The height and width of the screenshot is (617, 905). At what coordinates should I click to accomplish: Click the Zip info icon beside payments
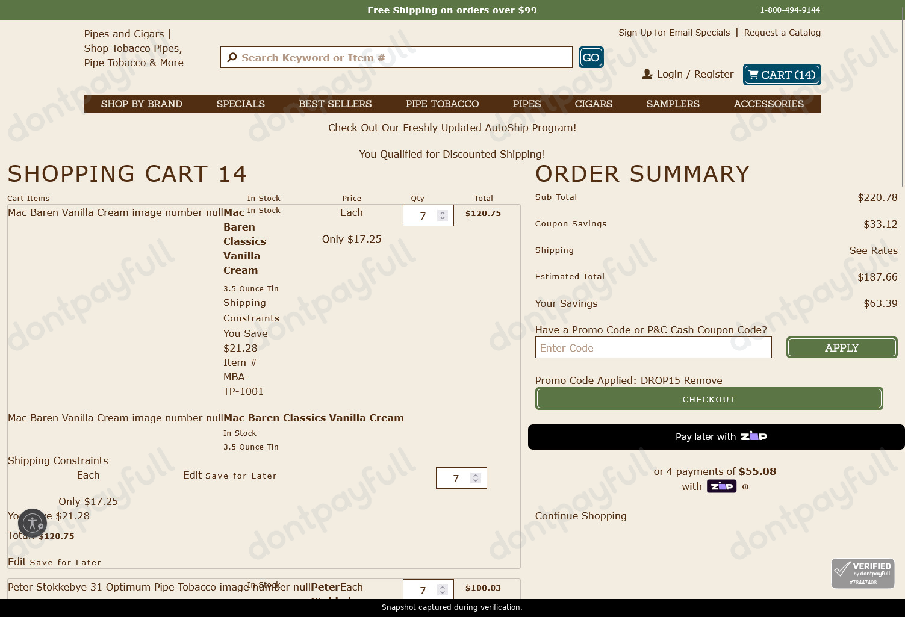pos(745,487)
